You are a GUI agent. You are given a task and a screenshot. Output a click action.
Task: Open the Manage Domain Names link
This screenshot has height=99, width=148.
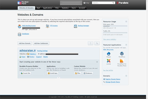[x=113, y=82]
